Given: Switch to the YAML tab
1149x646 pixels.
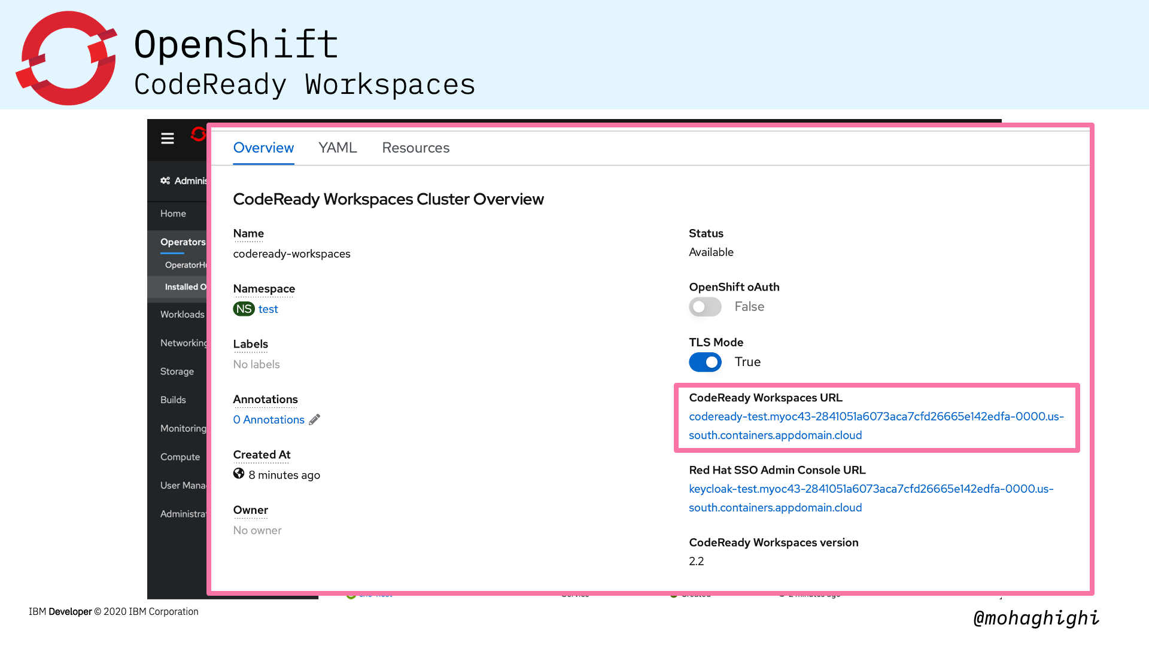Looking at the screenshot, I should click(x=338, y=148).
